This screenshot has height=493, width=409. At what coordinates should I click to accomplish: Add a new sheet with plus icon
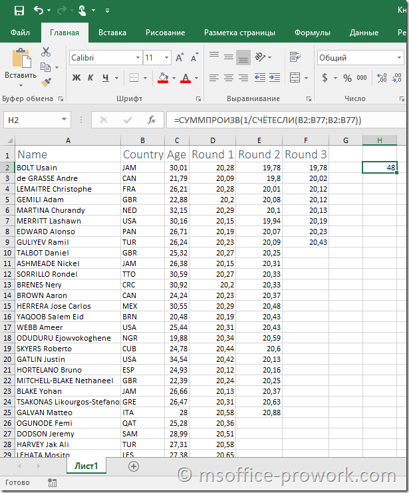click(x=134, y=466)
